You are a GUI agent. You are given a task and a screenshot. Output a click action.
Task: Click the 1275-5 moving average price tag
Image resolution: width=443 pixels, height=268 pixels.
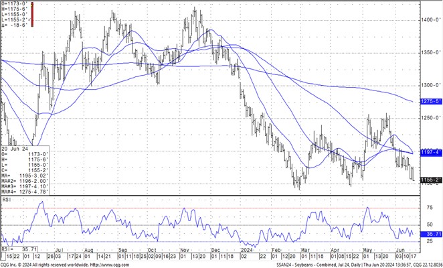[x=428, y=102]
